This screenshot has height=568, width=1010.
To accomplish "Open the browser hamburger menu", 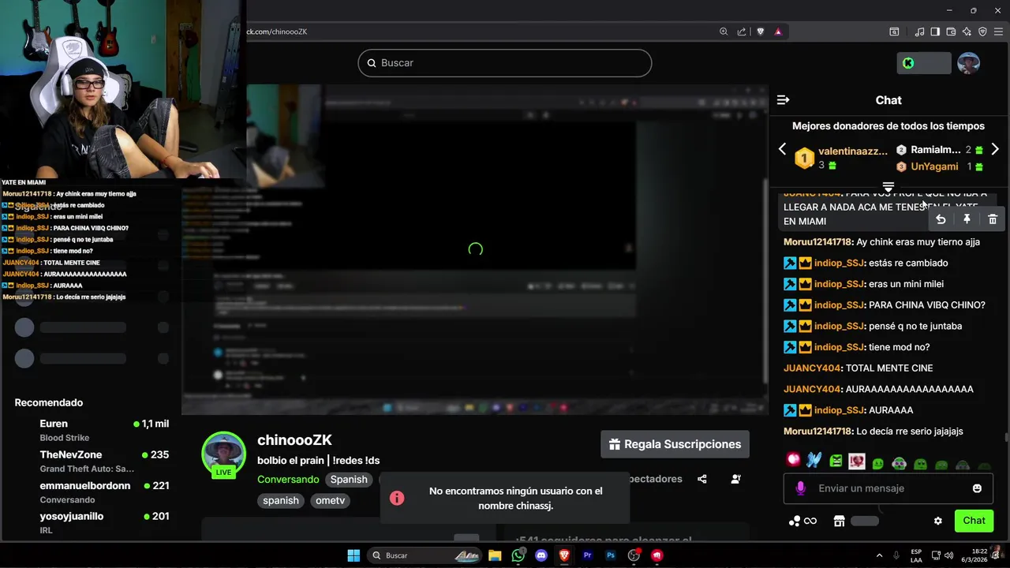I will [x=998, y=32].
